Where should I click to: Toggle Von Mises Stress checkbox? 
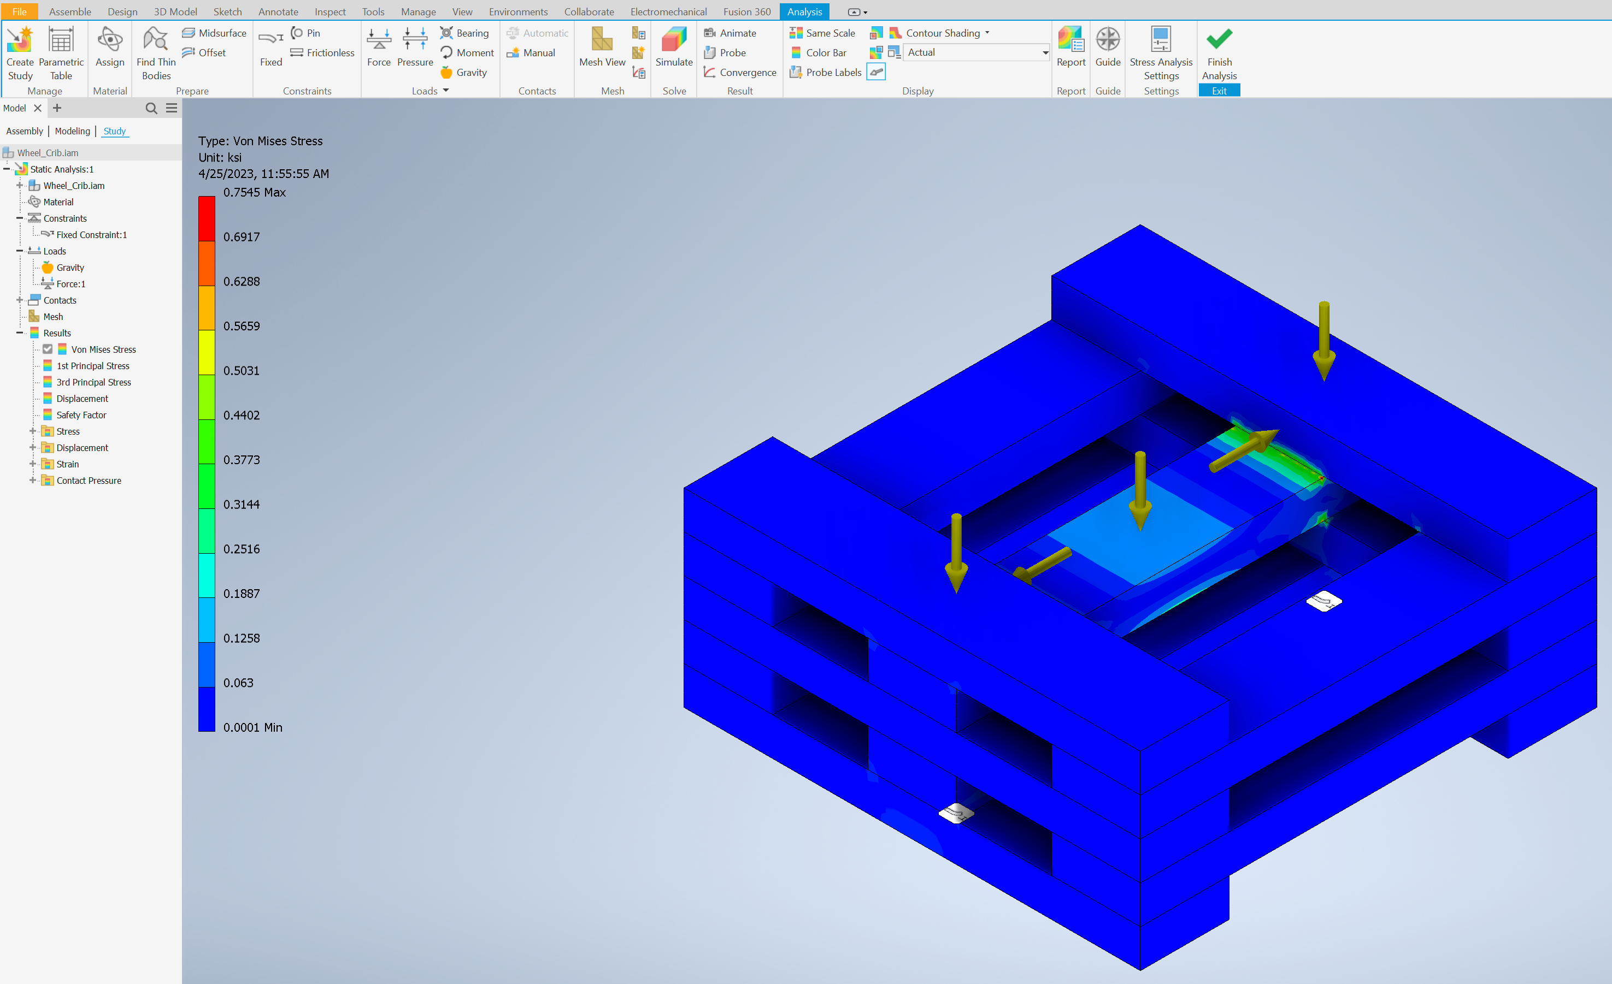pyautogui.click(x=48, y=349)
